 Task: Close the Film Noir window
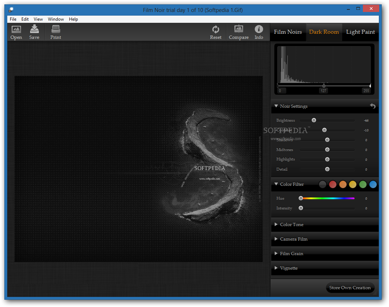pos(371,9)
